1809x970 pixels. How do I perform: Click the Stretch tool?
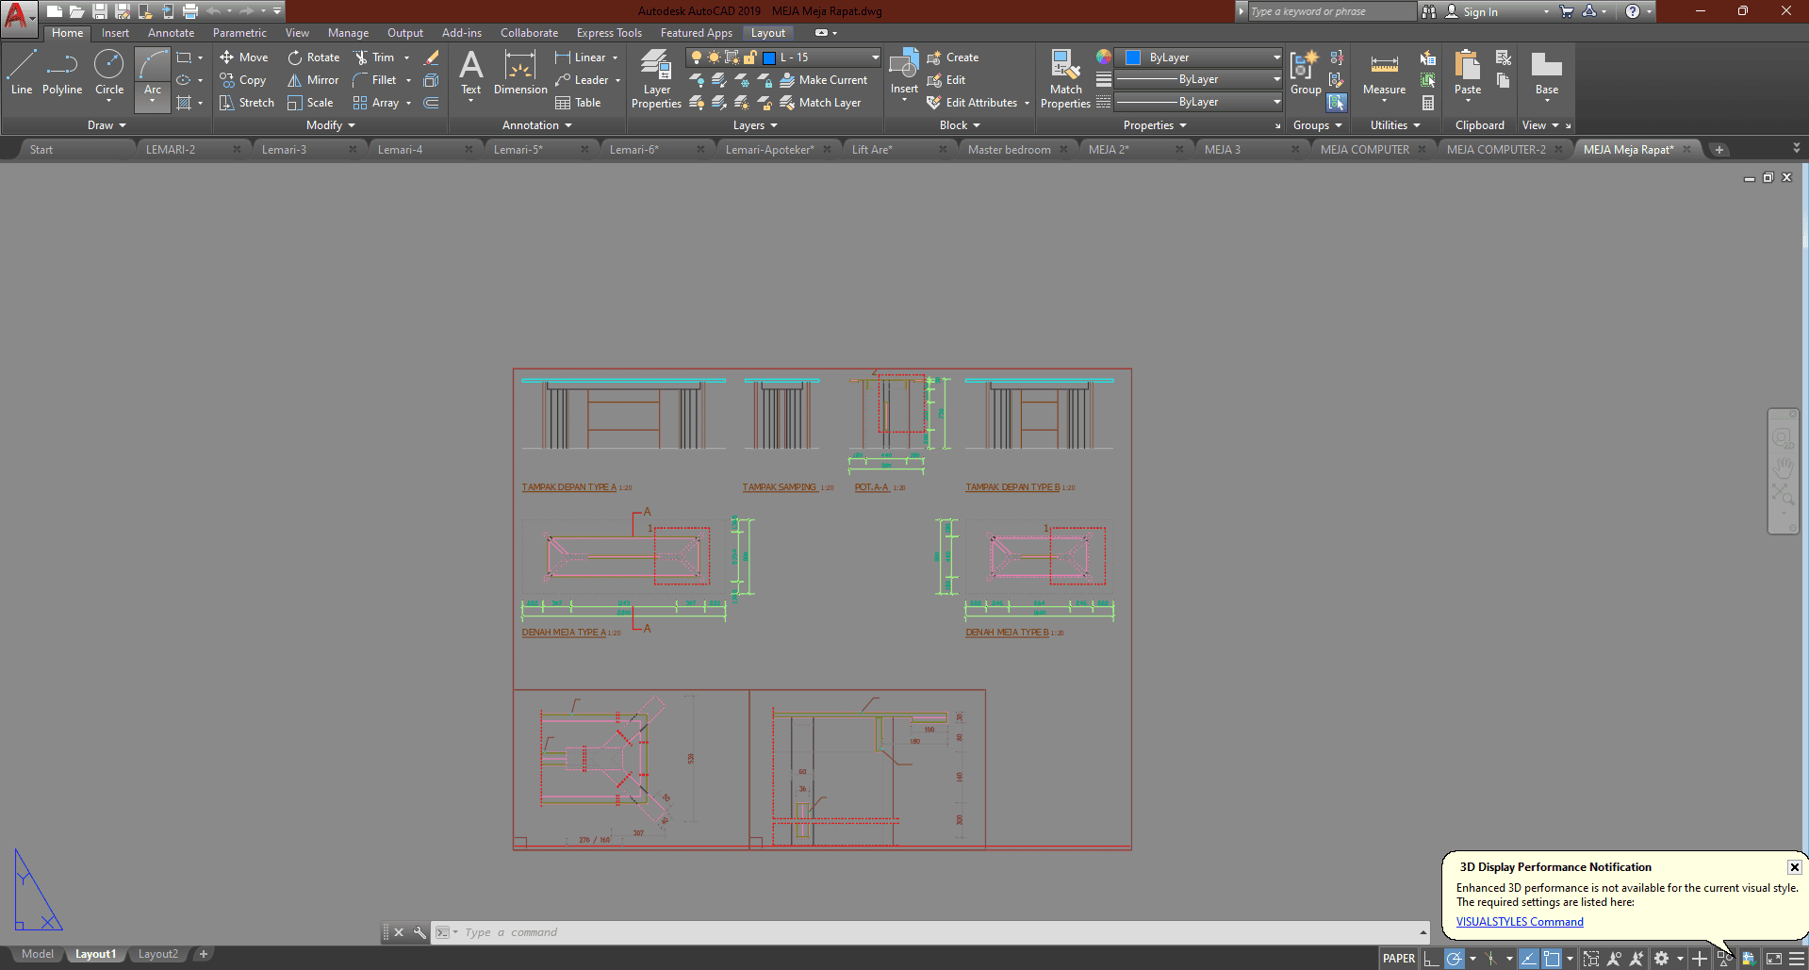[247, 103]
